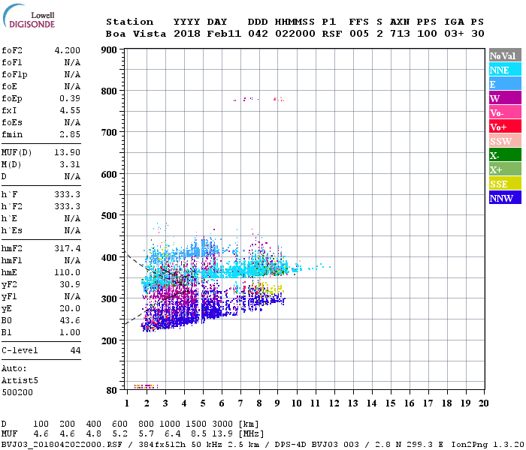Image resolution: width=526 pixels, height=450 pixels.
Task: Click the MUF 8.5 value for 1500 km
Action: [x=198, y=434]
